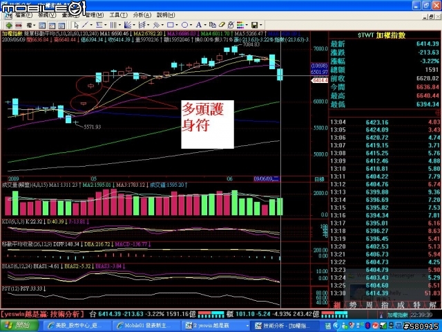Click the clear-all drawings icon
The width and height of the screenshot is (442, 332).
(x=231, y=25)
